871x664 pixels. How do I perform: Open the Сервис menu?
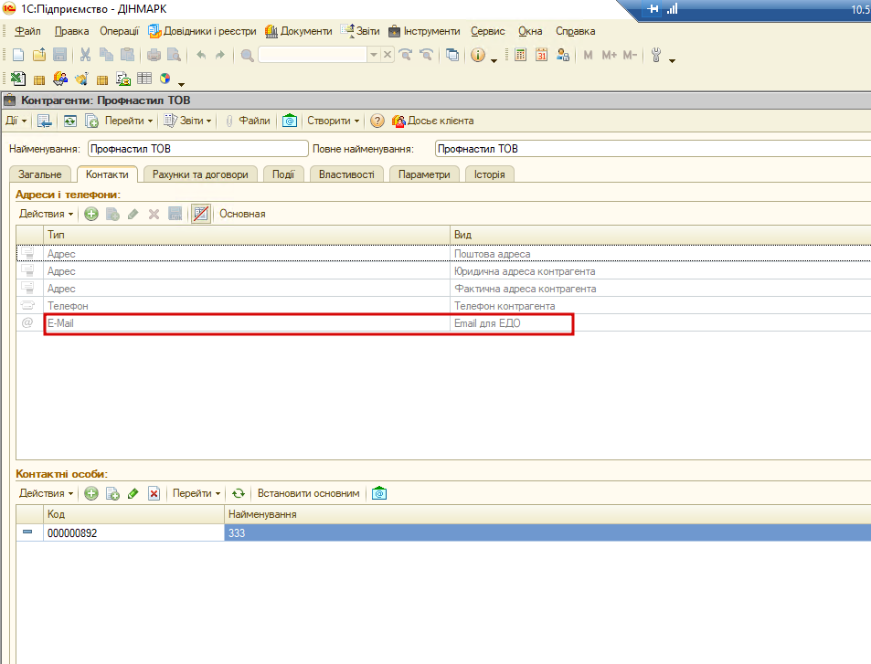488,31
